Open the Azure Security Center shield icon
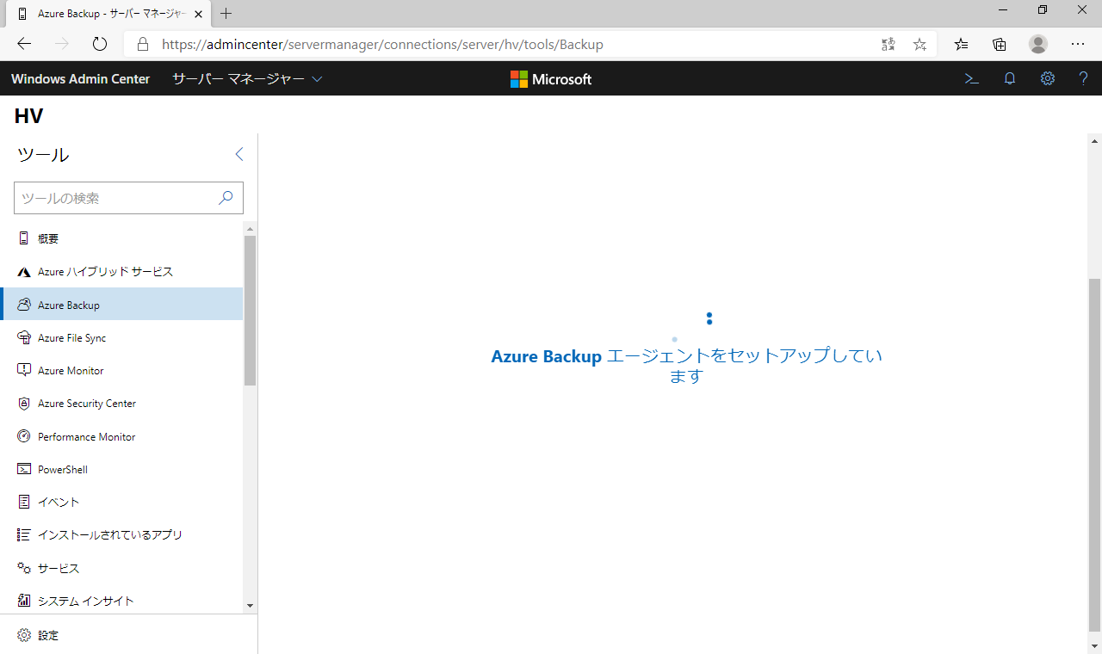Screen dimensions: 1102x654 pyautogui.click(x=23, y=403)
